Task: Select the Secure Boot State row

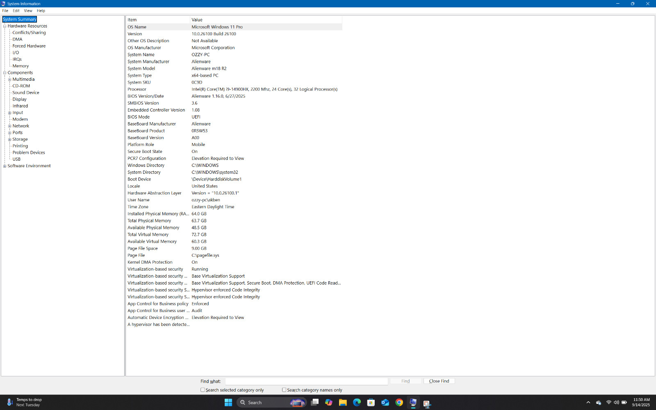Action: pos(234,152)
